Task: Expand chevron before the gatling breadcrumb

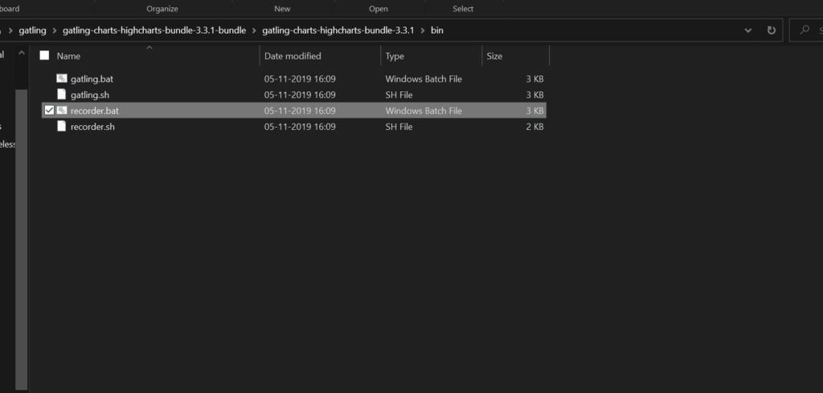Action: [x=10, y=30]
